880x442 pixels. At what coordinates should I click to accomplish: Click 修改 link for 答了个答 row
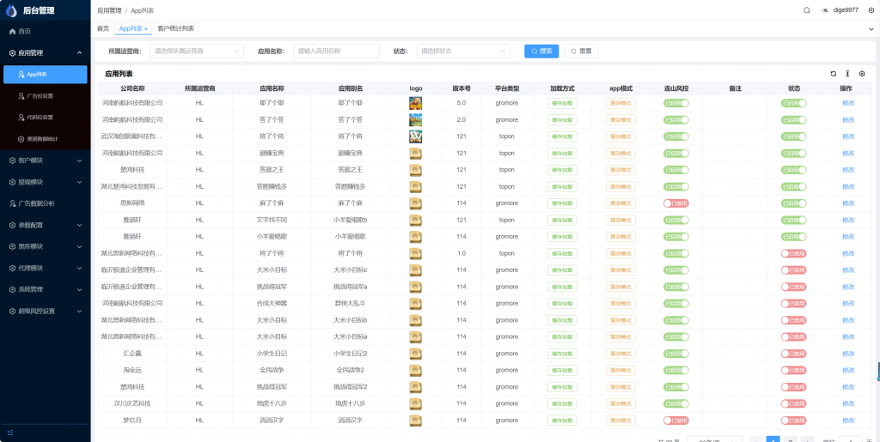point(848,119)
